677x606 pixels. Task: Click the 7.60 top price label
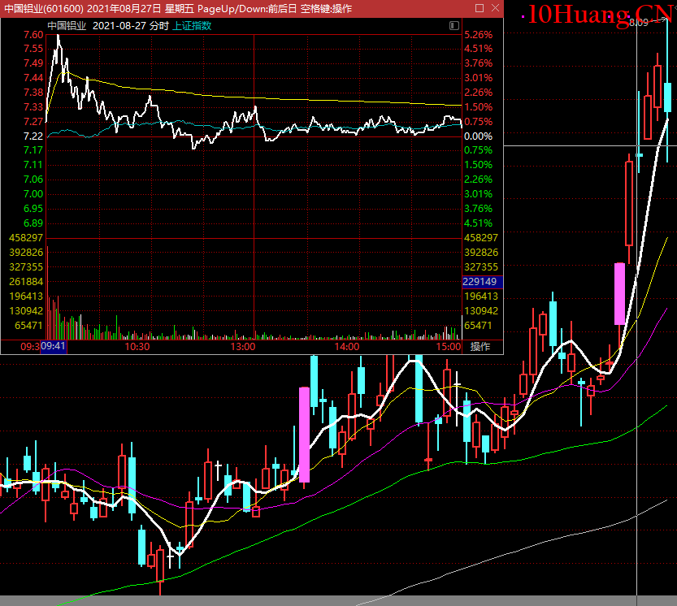tap(33, 35)
